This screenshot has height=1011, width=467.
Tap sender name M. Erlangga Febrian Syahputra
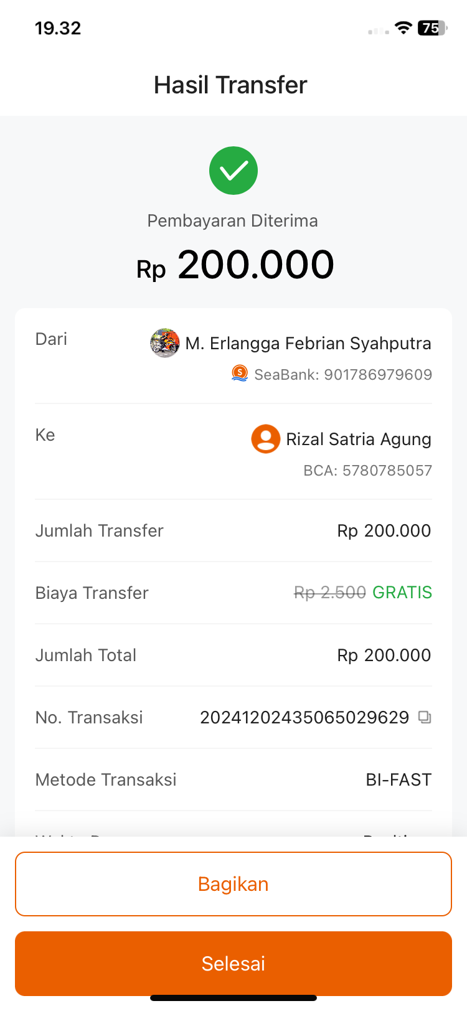(x=308, y=344)
